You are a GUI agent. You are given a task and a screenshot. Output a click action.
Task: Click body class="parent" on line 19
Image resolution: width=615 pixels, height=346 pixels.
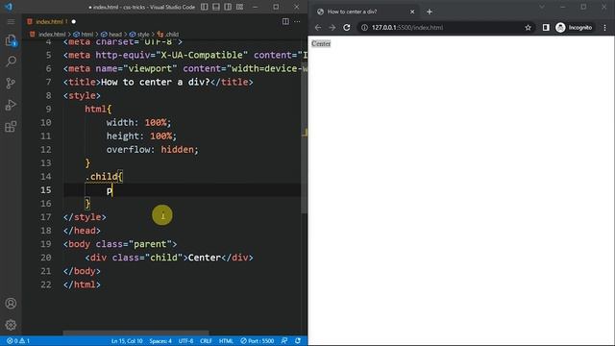[120, 244]
